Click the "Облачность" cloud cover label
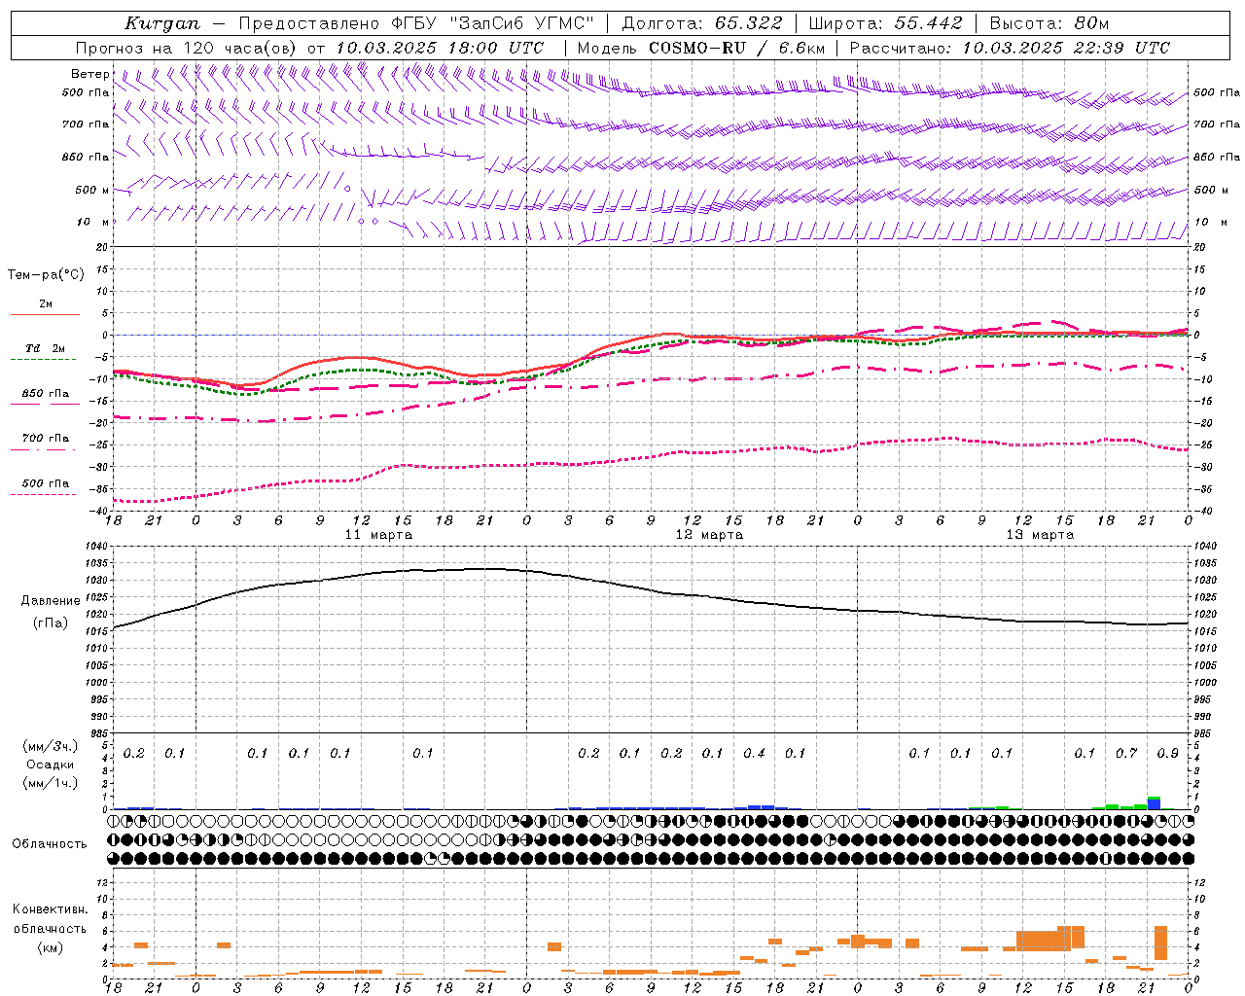The height and width of the screenshot is (996, 1245). (50, 843)
